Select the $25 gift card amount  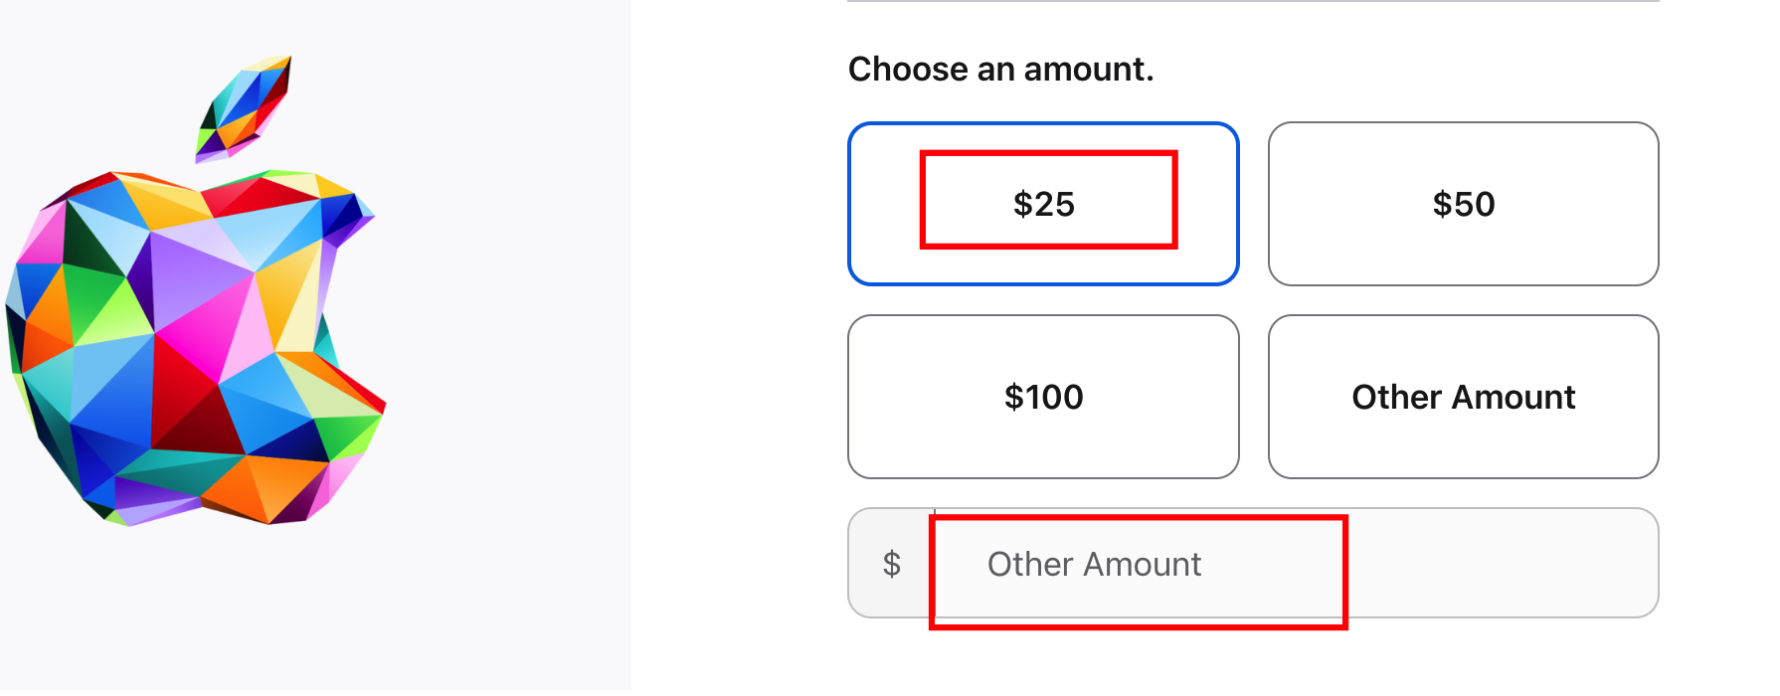point(1043,204)
